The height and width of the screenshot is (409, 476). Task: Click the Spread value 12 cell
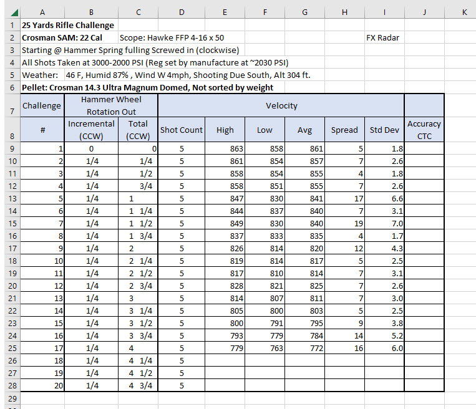coord(344,248)
